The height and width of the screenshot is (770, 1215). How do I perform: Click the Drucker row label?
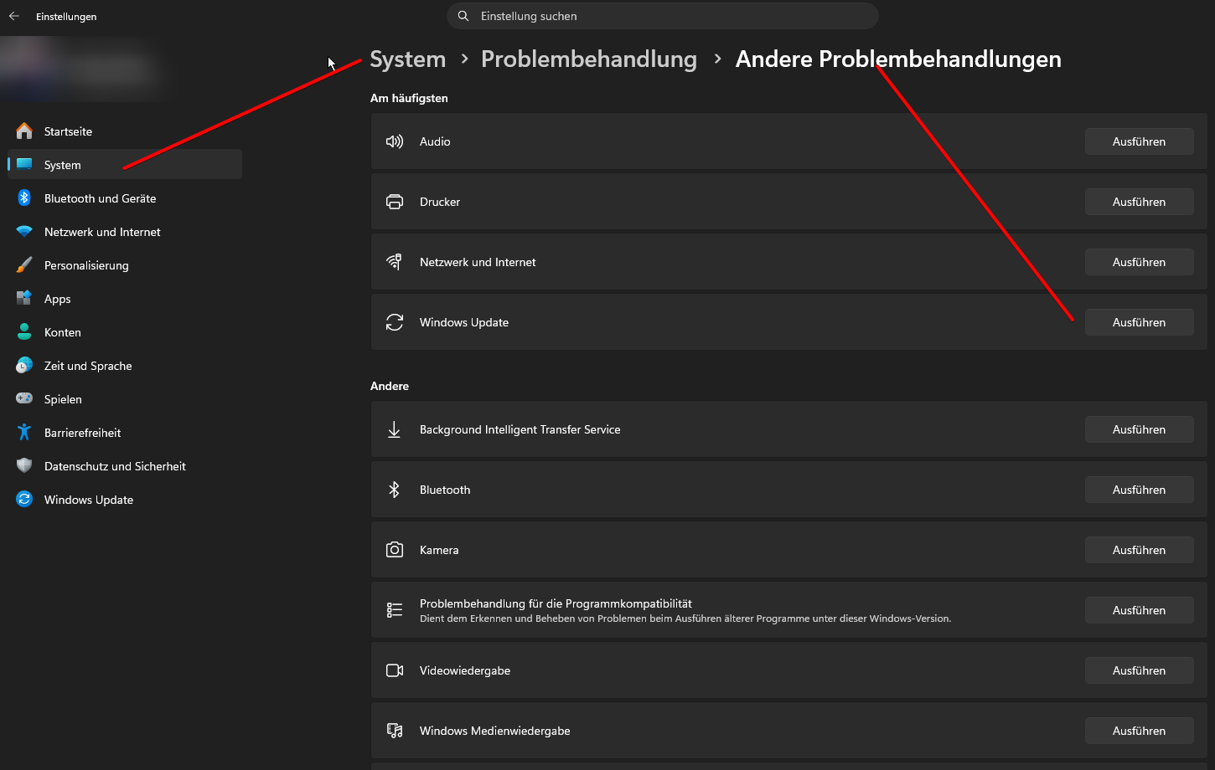point(440,202)
